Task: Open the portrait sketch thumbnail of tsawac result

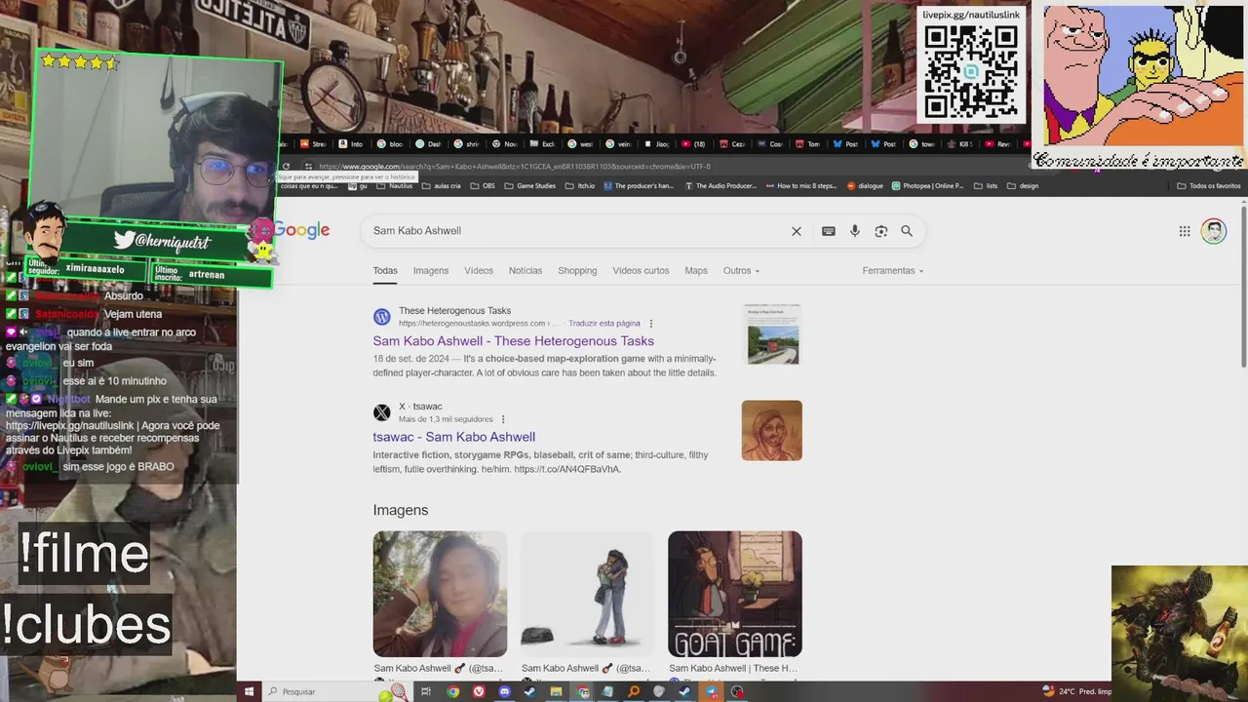Action: (771, 430)
